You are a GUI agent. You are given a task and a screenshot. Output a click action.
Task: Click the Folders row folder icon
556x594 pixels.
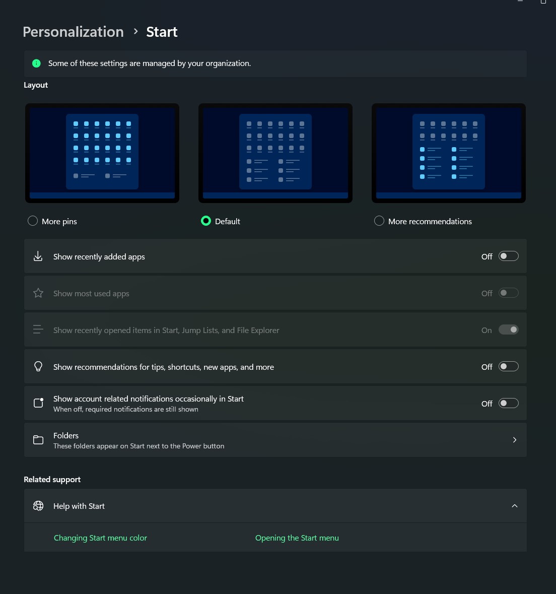pos(38,440)
